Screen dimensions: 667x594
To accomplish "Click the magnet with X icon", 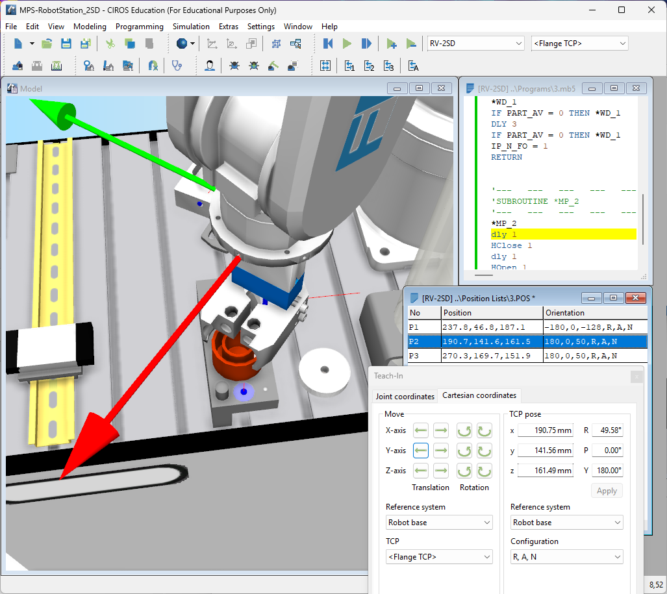I will (153, 66).
